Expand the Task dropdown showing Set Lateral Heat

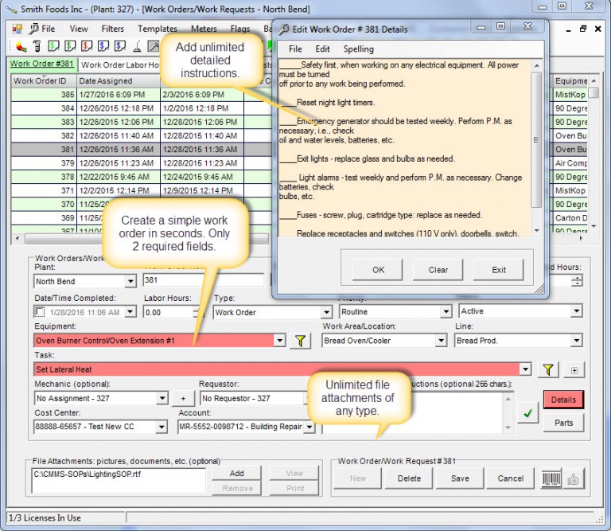tap(525, 369)
